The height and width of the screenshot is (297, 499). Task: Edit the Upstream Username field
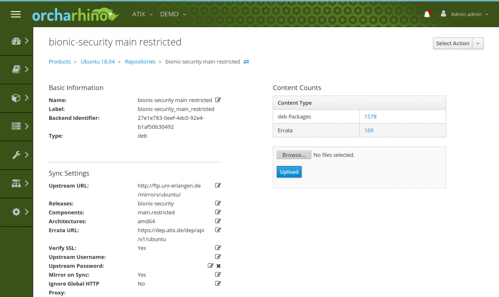pyautogui.click(x=218, y=257)
